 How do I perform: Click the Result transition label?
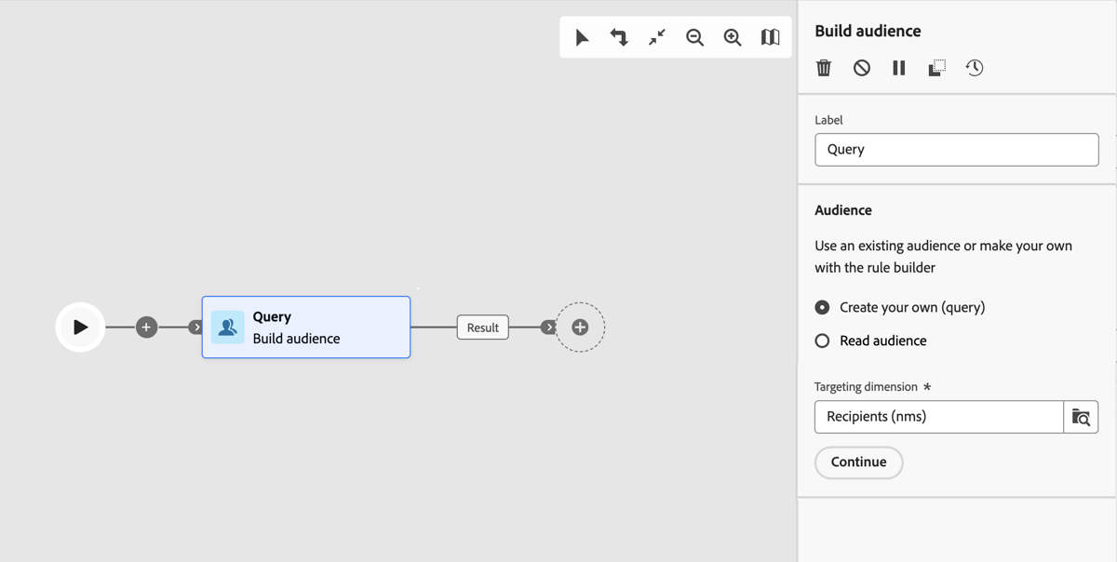pos(482,327)
